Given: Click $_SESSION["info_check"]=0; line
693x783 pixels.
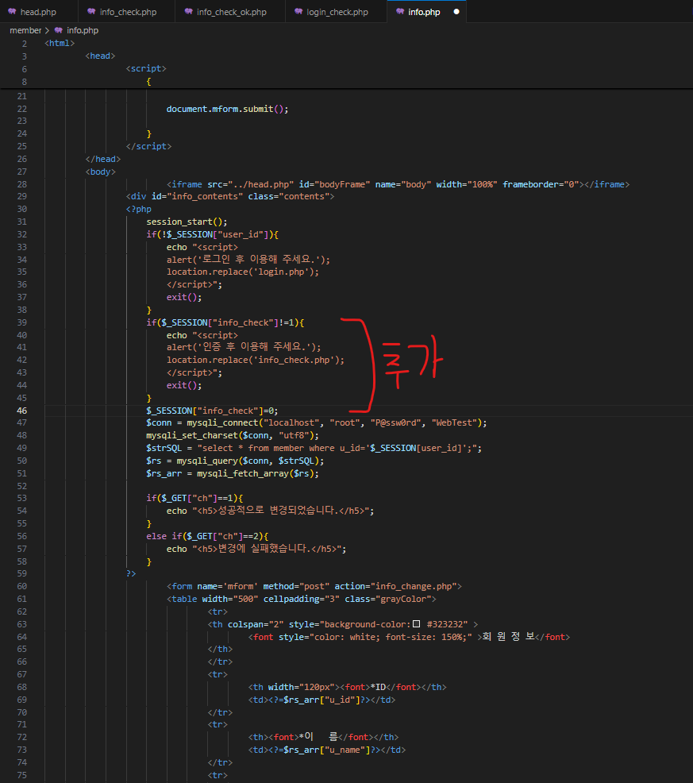Looking at the screenshot, I should click(x=212, y=411).
